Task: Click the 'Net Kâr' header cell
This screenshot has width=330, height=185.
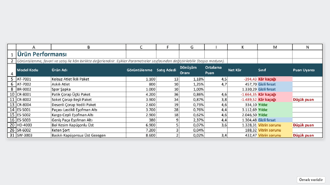Action: (x=243, y=70)
